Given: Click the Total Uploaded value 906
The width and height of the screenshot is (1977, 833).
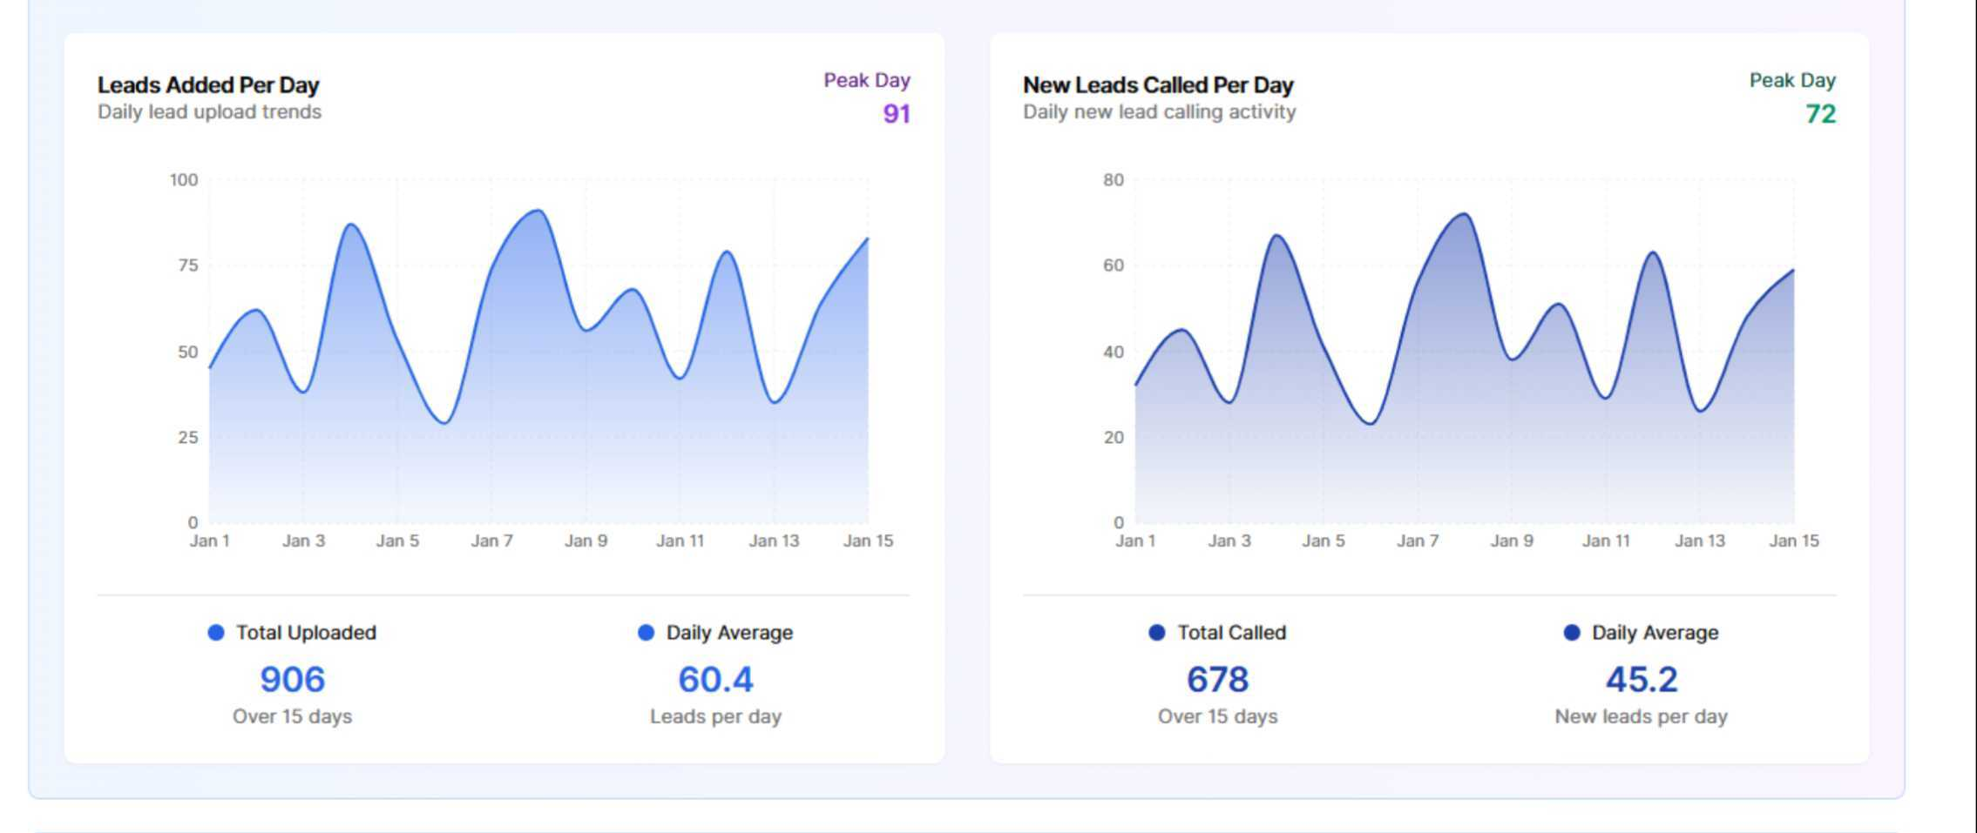Looking at the screenshot, I should point(292,680).
